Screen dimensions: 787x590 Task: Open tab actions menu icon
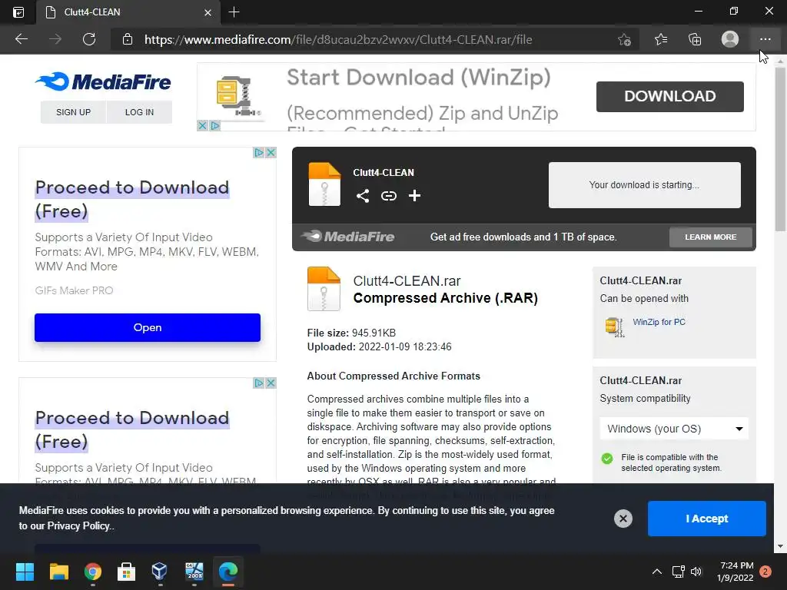(x=18, y=12)
